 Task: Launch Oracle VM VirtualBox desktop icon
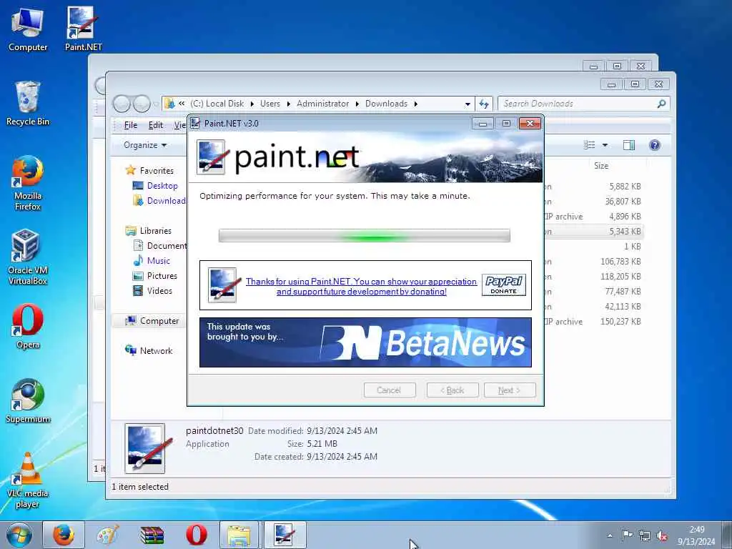click(28, 257)
